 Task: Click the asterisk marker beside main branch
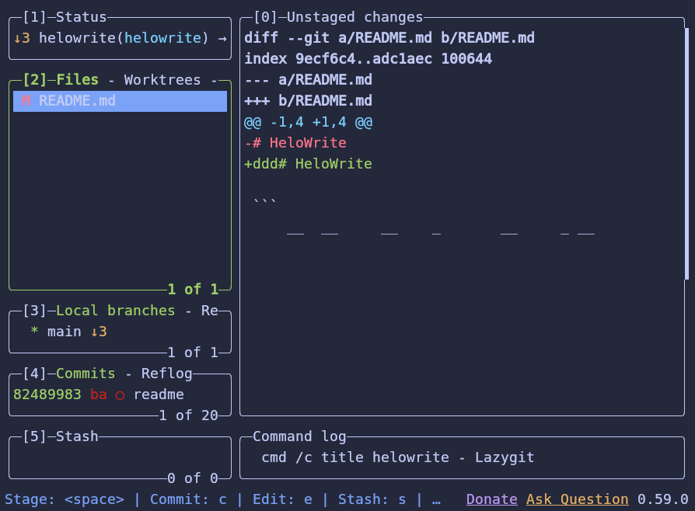click(x=35, y=332)
